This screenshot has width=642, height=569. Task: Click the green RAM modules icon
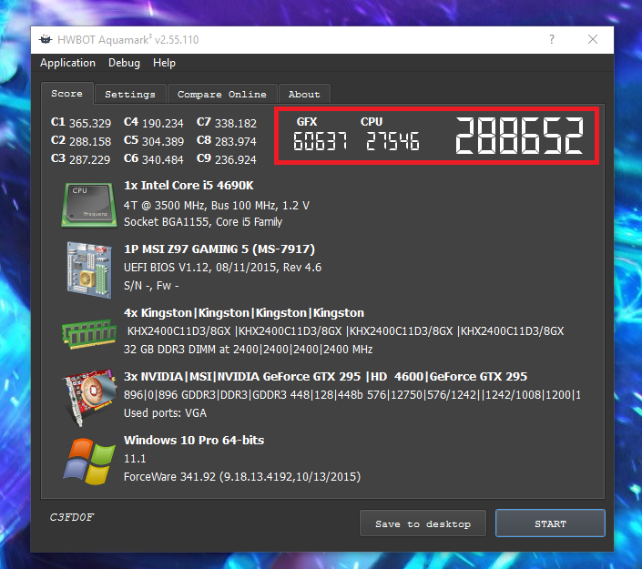coord(89,333)
